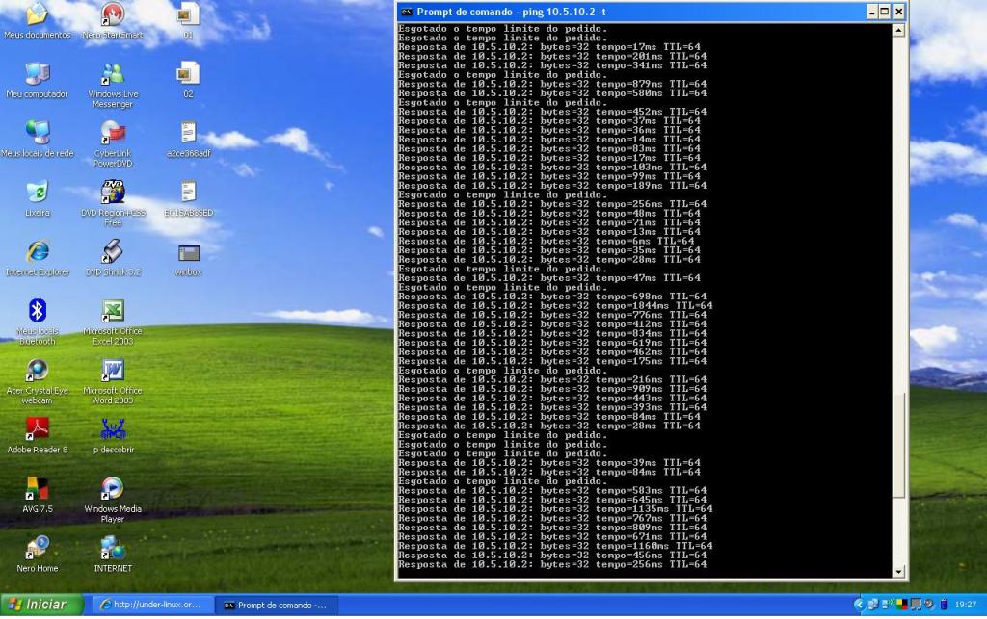Click the ping line with tempo=879ms
Screen dimensions: 987x619
552,84
